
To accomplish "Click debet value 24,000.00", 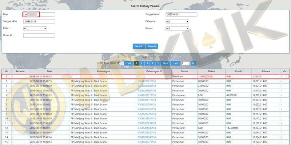I will 203,86.
